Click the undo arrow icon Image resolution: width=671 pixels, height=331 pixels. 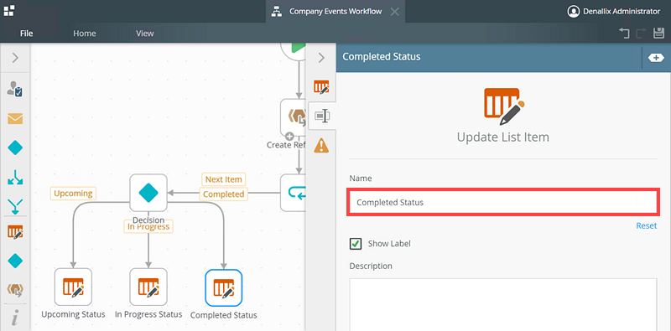coord(624,33)
